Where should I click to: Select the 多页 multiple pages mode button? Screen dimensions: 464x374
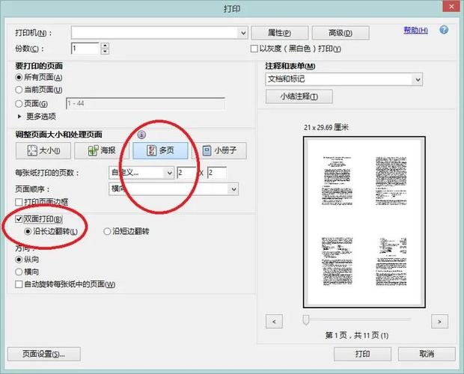tap(160, 150)
